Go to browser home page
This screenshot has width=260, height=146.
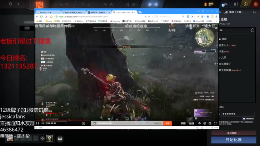51,17
